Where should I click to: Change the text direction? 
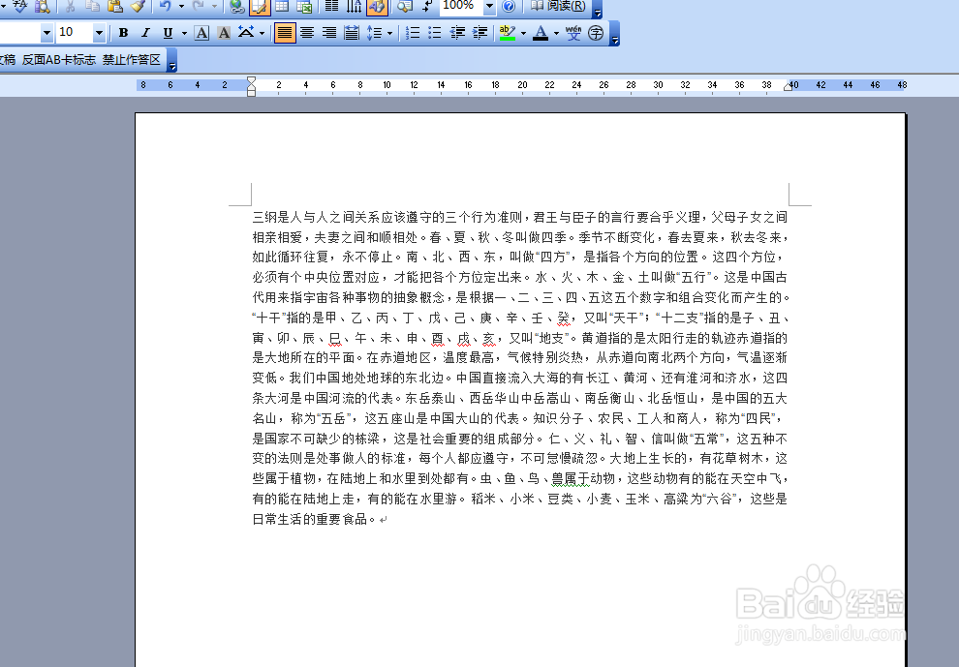coord(355,6)
